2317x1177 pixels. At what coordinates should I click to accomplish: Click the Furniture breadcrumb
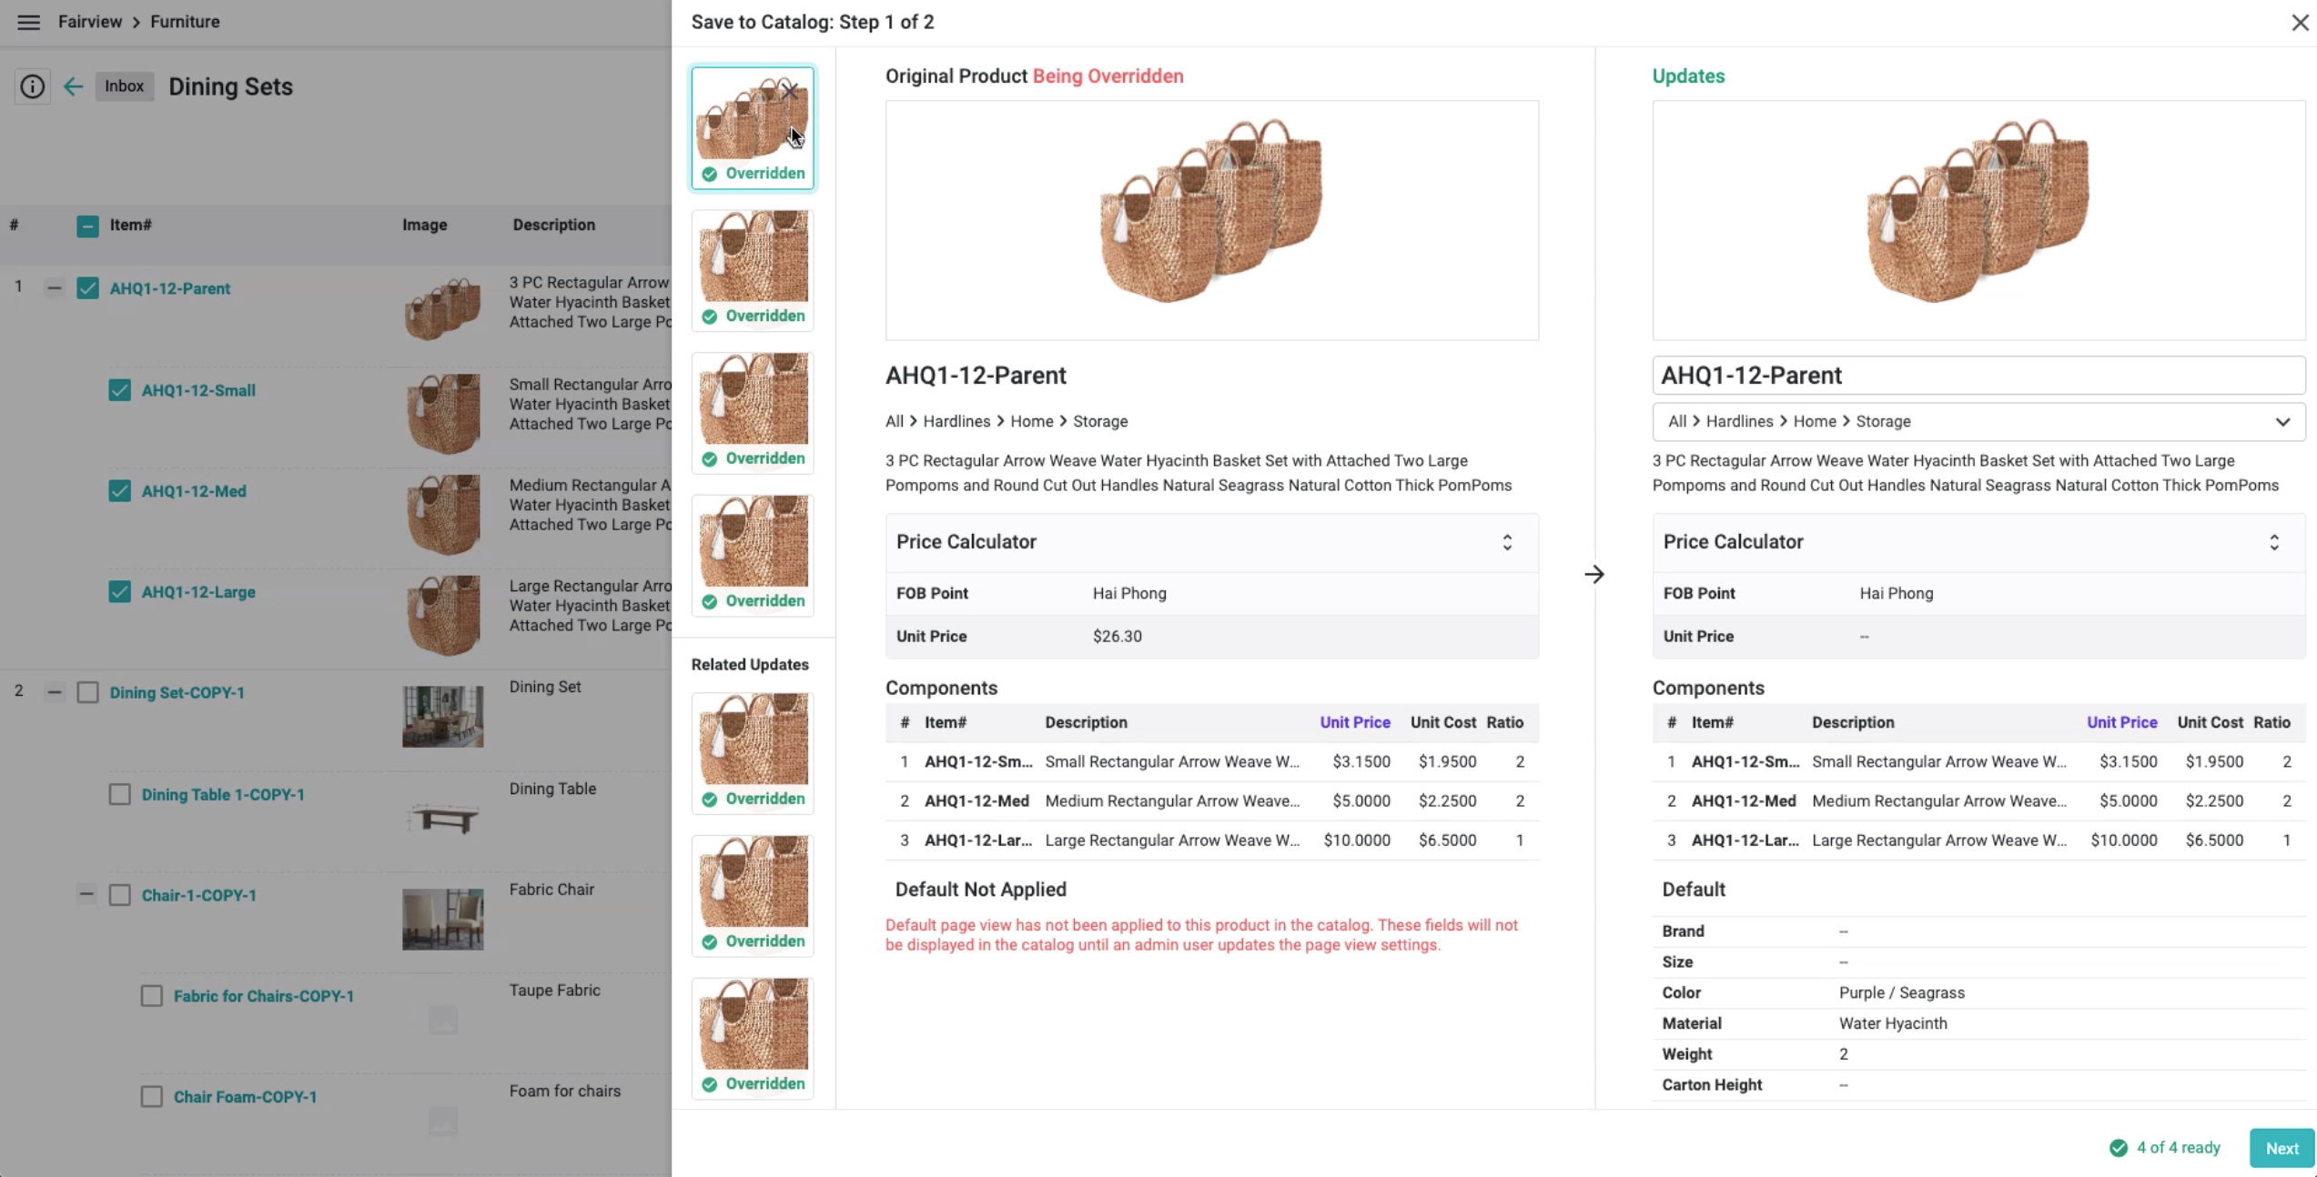(x=185, y=22)
